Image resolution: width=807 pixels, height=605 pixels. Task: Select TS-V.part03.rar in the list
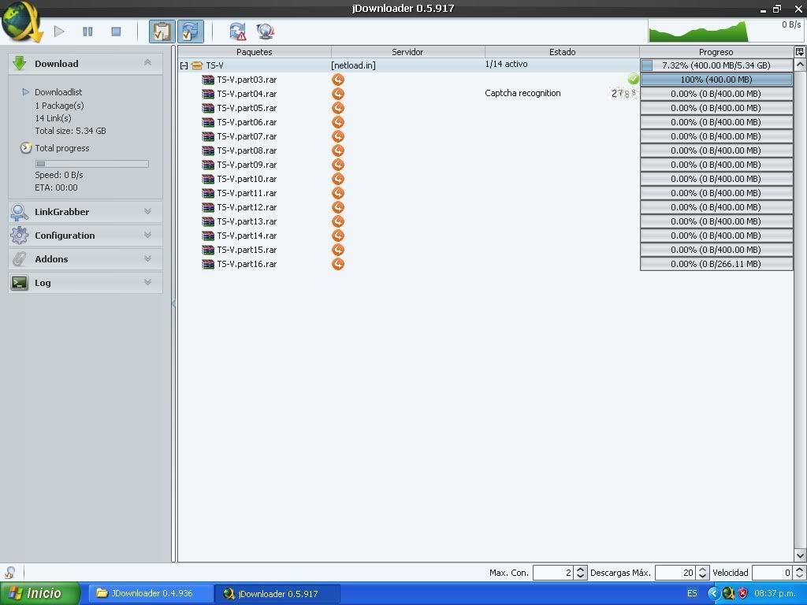pyautogui.click(x=247, y=80)
